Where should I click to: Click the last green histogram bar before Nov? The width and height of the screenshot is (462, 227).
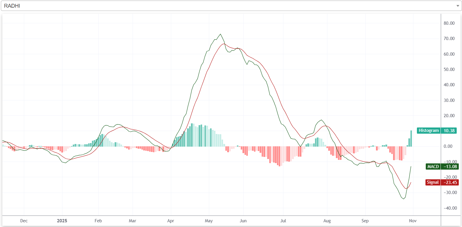coord(411,138)
